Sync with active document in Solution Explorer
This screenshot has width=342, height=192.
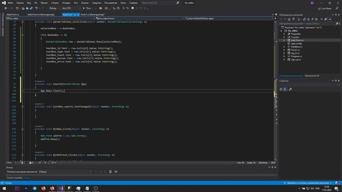(x=304, y=19)
